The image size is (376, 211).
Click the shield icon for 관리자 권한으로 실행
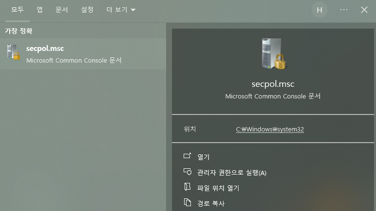[187, 172]
